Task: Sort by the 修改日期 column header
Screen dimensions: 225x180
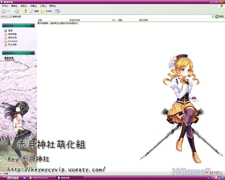Action: tap(148, 20)
